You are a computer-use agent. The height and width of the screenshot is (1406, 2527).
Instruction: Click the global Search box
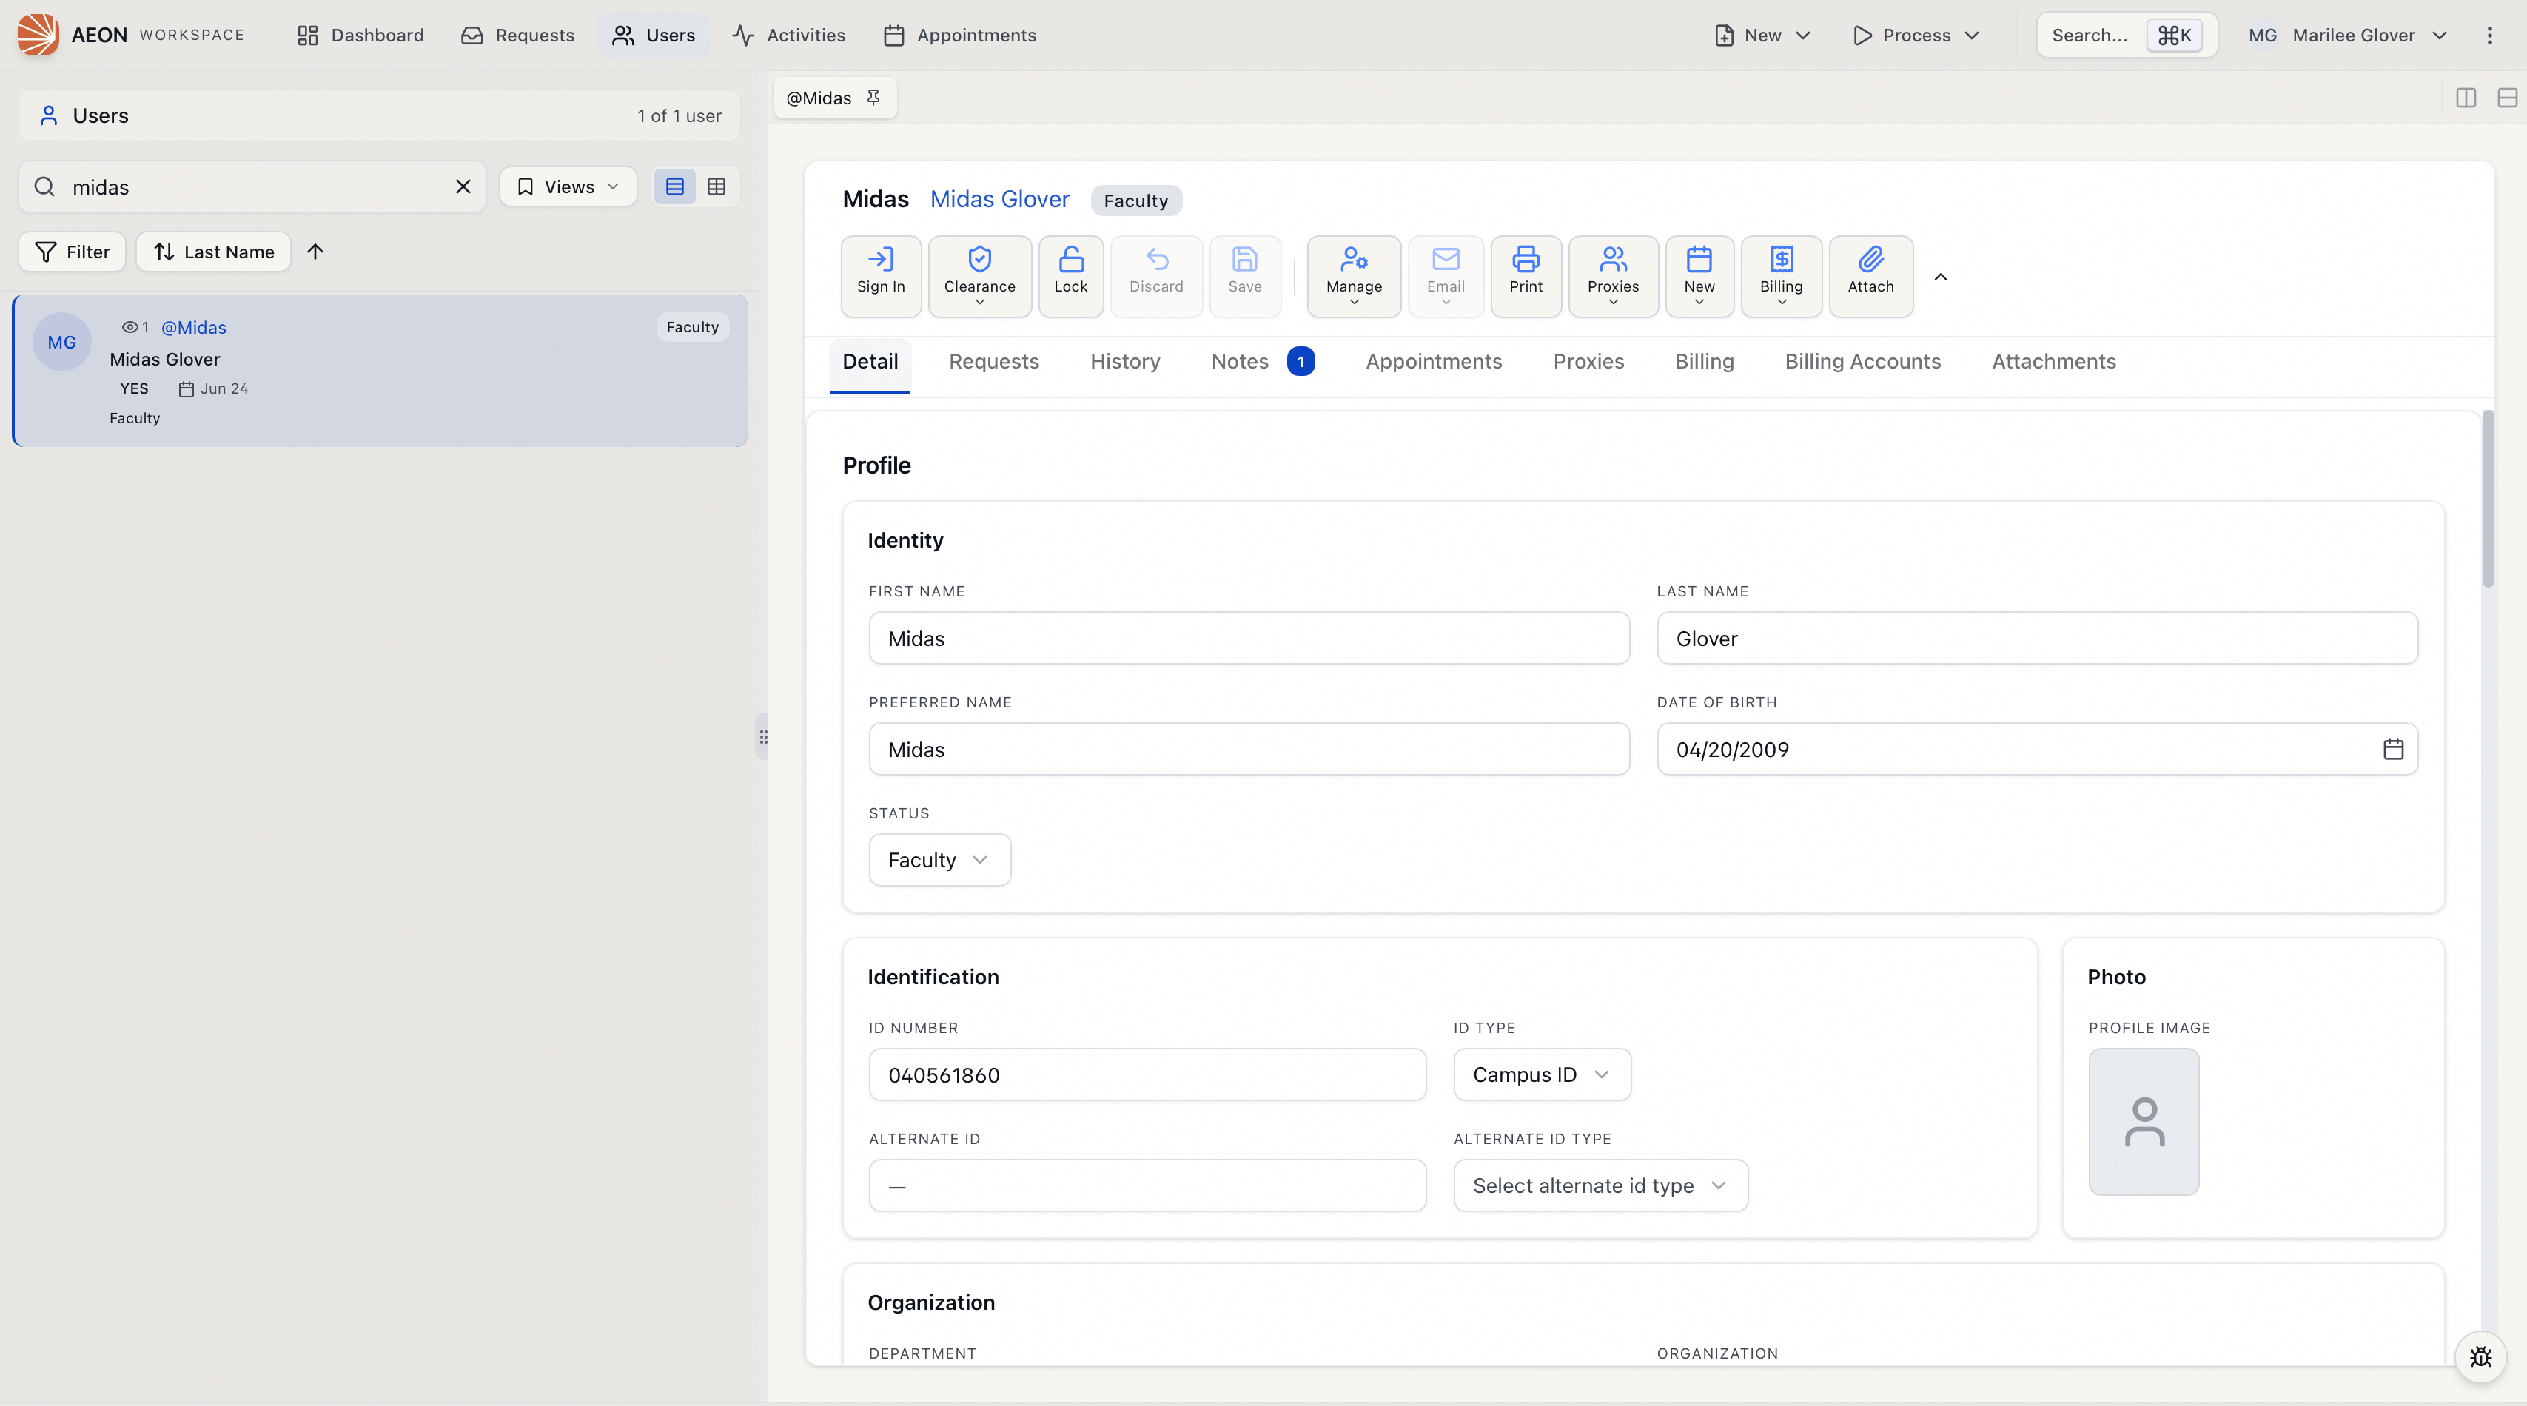pos(2126,36)
